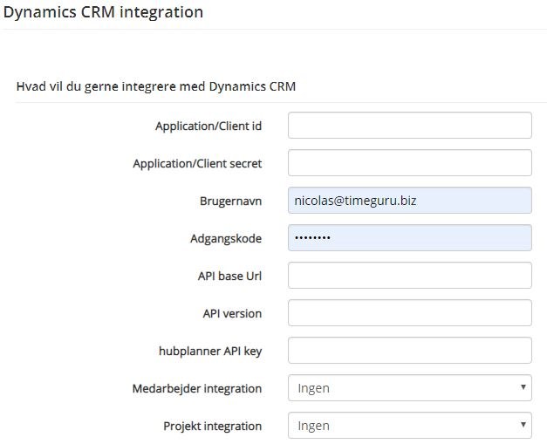Click the Application/Client id input field

coord(410,126)
